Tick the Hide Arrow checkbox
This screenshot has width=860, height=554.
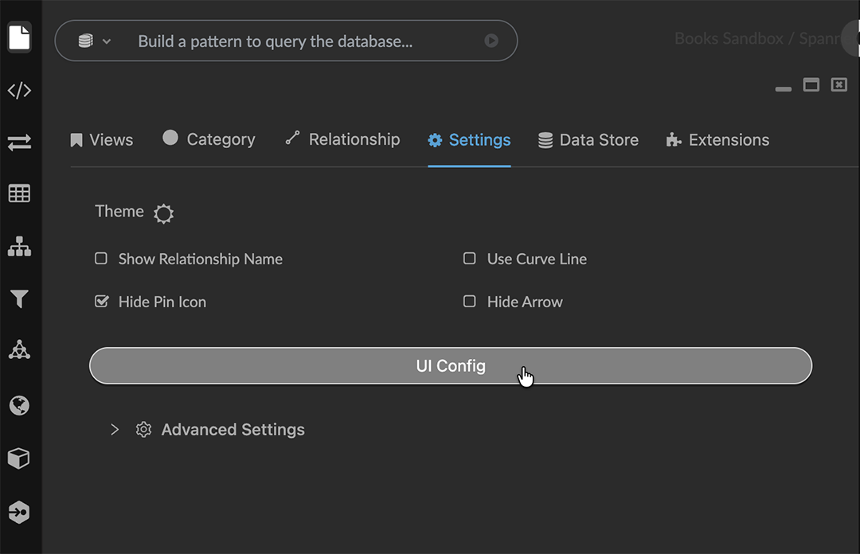[x=470, y=302]
